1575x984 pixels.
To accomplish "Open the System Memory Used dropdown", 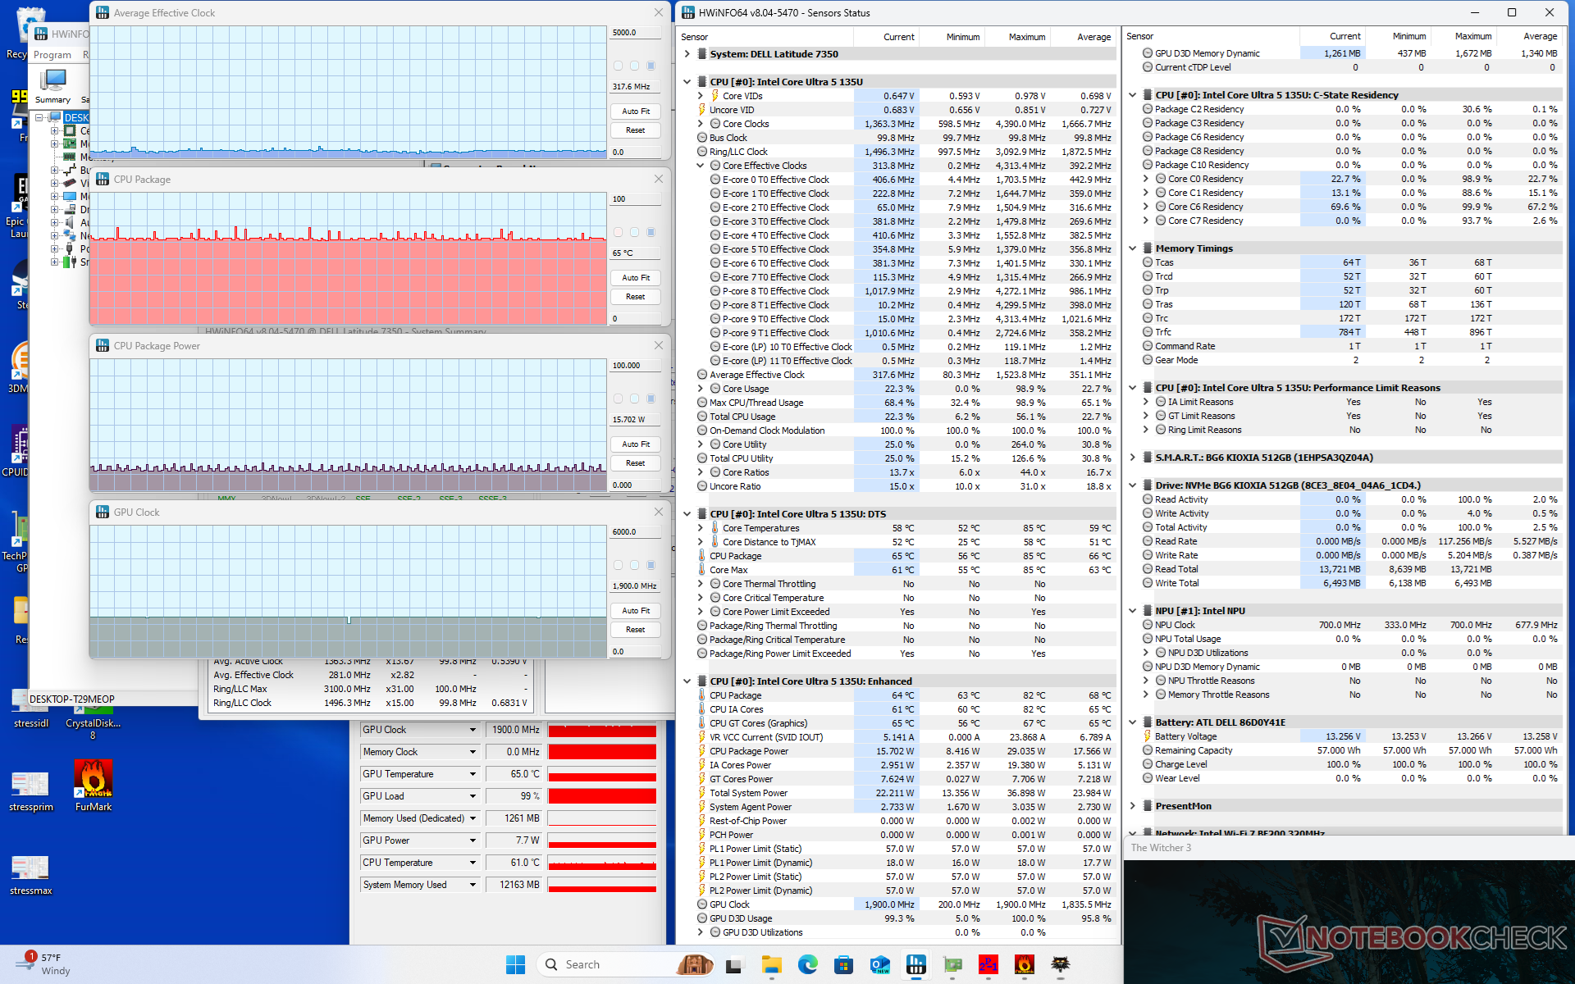I will click(472, 885).
